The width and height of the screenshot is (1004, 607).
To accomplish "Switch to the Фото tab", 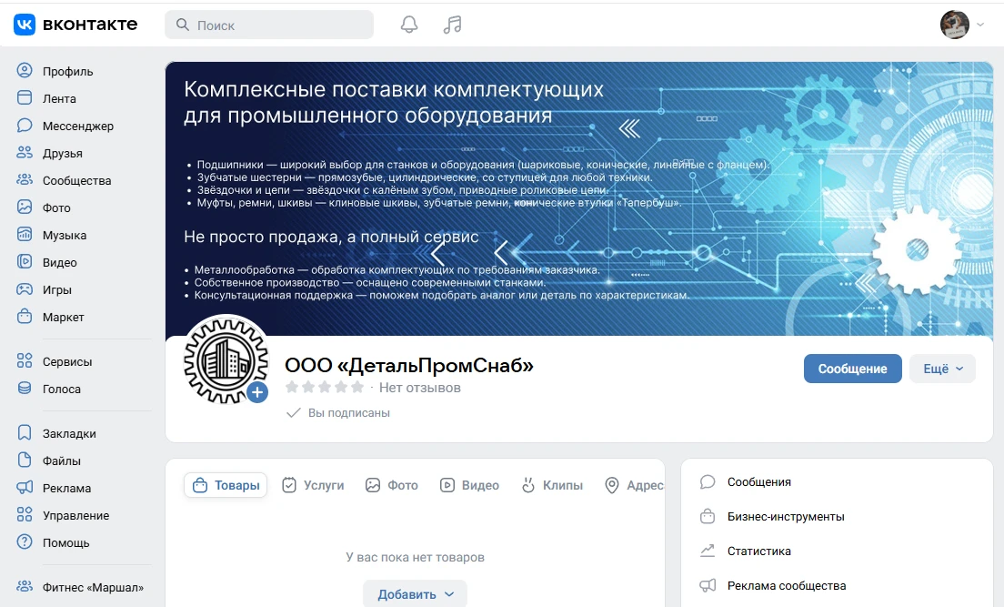I will point(391,485).
